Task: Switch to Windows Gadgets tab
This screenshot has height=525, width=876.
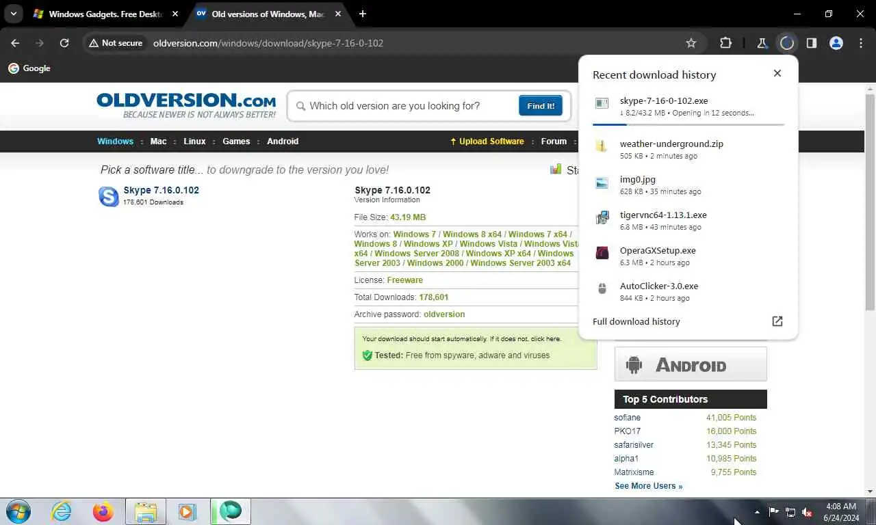Action: click(x=106, y=14)
